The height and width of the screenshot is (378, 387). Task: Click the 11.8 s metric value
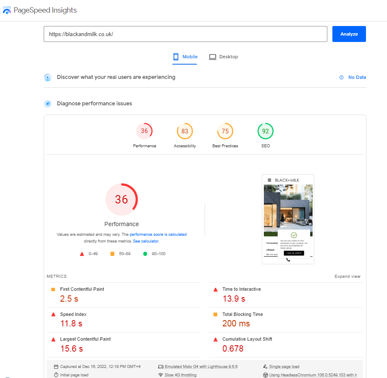71,323
